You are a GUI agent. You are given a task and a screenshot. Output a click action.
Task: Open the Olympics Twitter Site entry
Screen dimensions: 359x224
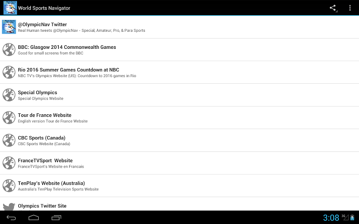(179, 205)
